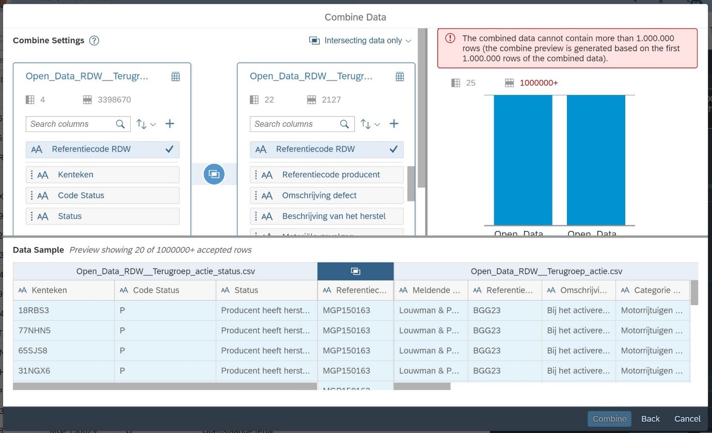Viewport: 712px width, 433px height.
Task: Select cell 77NHN5 in Kenteken column
Action: pos(64,330)
